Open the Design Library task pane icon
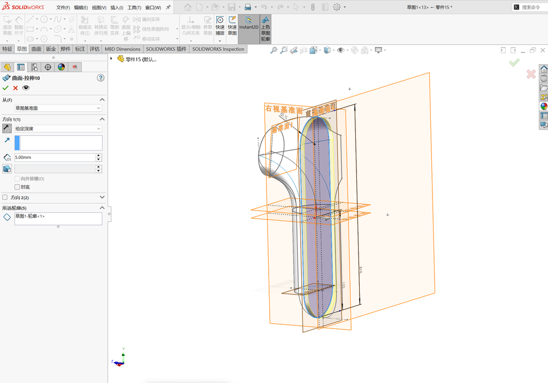This screenshot has height=383, width=548. (544, 78)
